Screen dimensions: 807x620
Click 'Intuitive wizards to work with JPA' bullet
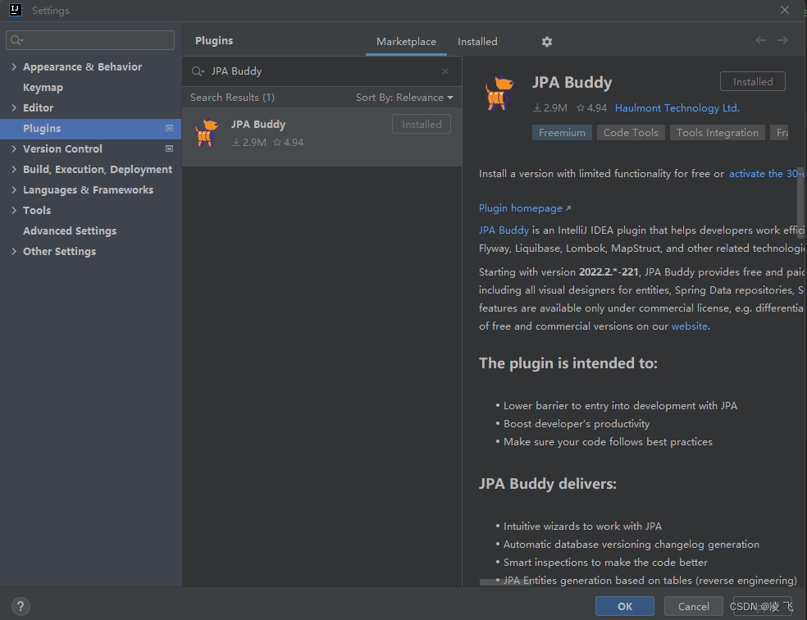pos(582,527)
